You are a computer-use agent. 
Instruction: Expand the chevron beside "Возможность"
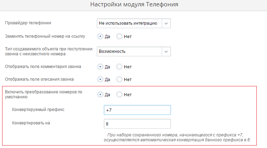pos(166,51)
